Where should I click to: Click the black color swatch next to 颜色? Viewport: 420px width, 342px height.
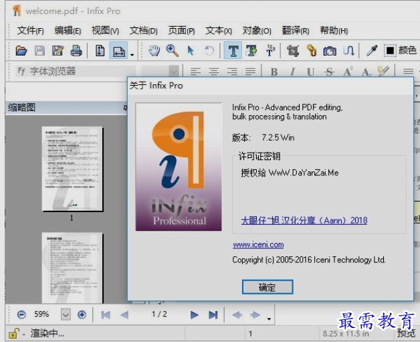(390, 50)
